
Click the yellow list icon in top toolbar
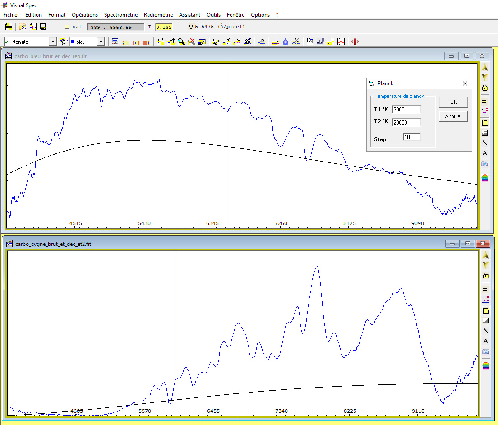[x=9, y=27]
